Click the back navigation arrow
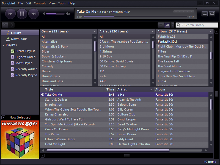Image resolution: width=220 pixels, height=165 pixels. [5, 25]
